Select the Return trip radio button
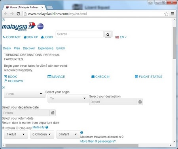This screenshot has height=149, width=178. pos(3,128)
